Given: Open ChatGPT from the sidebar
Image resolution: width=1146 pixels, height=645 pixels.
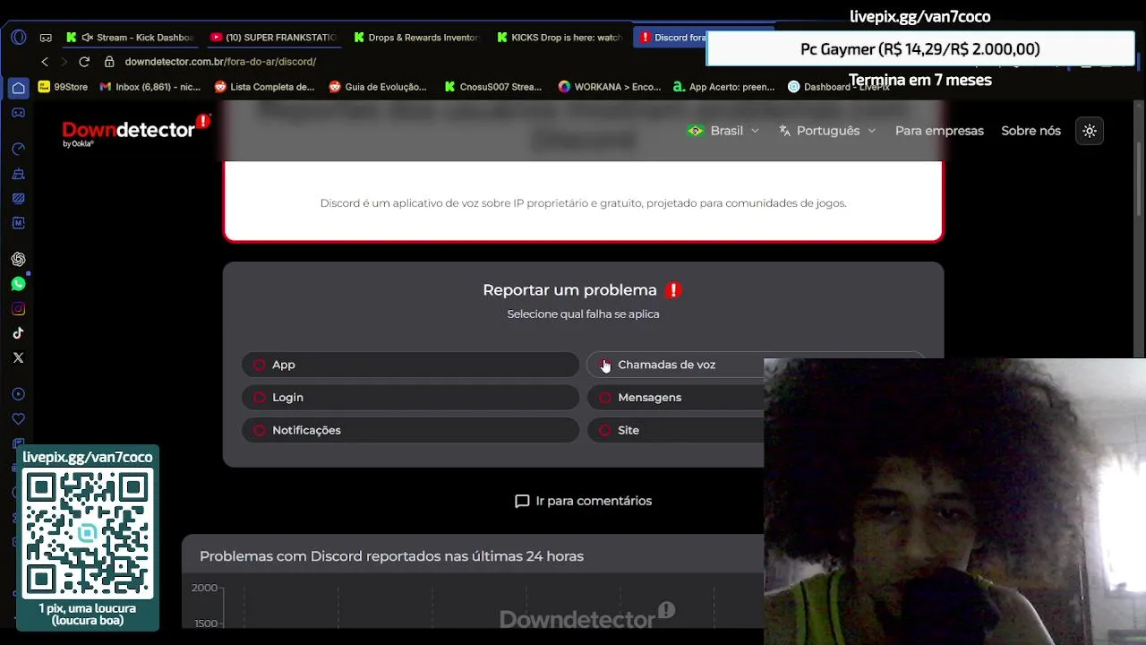Looking at the screenshot, I should click(x=18, y=259).
